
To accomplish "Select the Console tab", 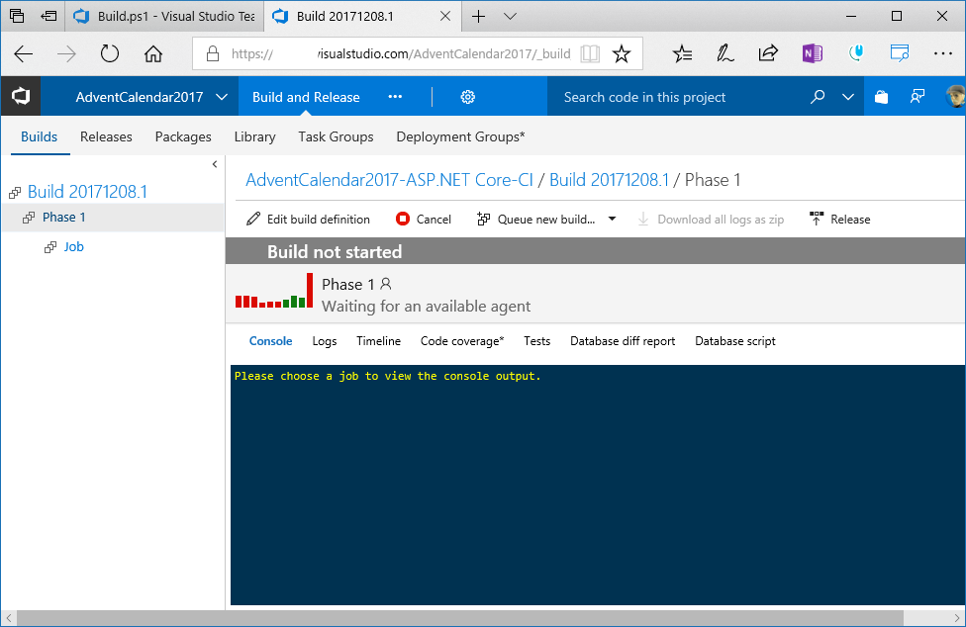I will (x=270, y=341).
